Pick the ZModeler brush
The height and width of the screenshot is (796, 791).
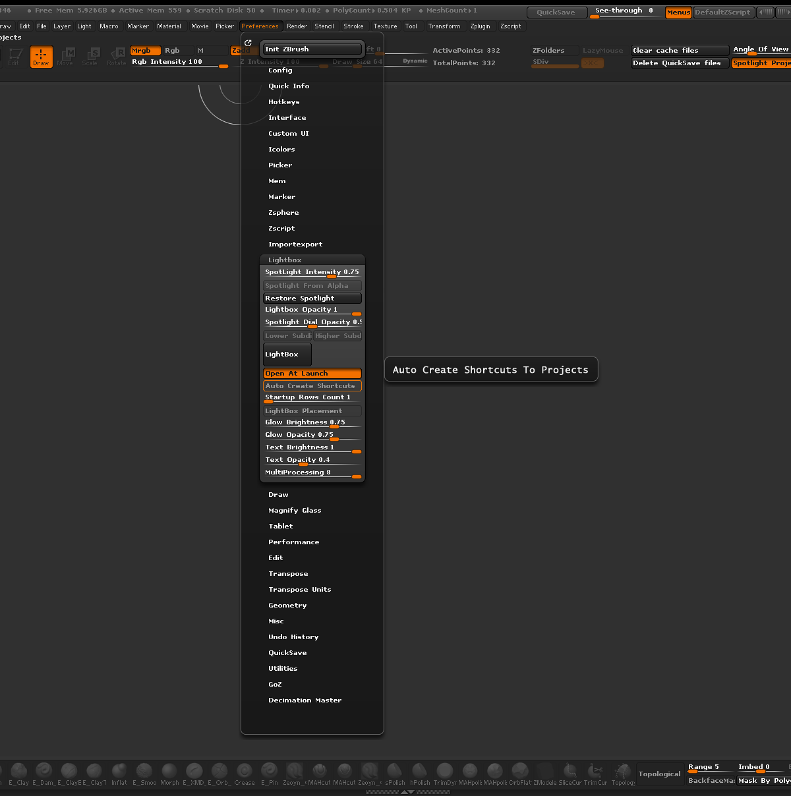[545, 774]
